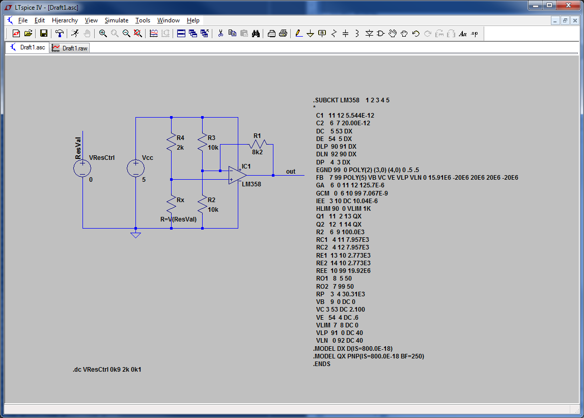Click the R4 2k resistor symbol

(x=171, y=143)
